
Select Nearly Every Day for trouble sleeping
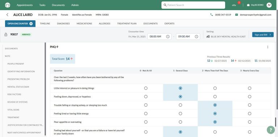(x=249, y=105)
